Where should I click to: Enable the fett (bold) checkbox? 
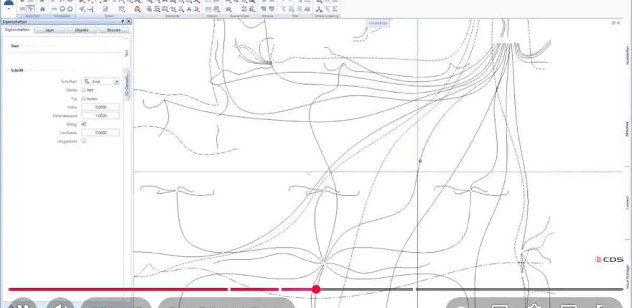point(84,90)
